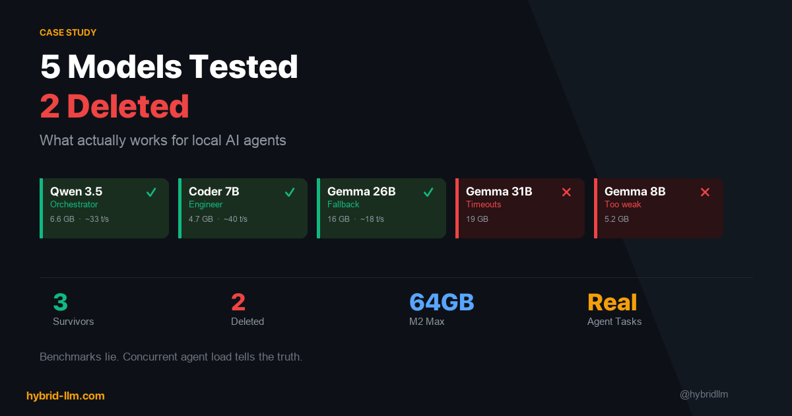Click the green 3 Survivors stat

coord(61,302)
